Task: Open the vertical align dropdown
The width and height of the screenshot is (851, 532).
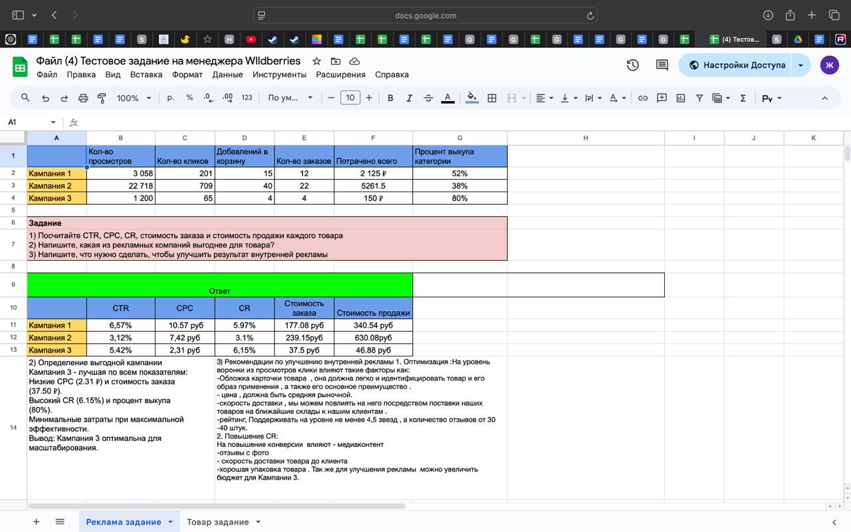Action: tap(569, 98)
